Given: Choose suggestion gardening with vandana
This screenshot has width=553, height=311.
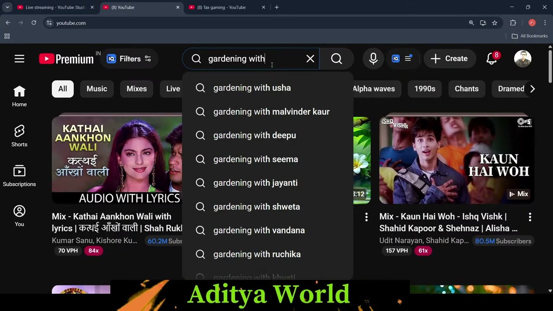Looking at the screenshot, I should tap(268, 230).
